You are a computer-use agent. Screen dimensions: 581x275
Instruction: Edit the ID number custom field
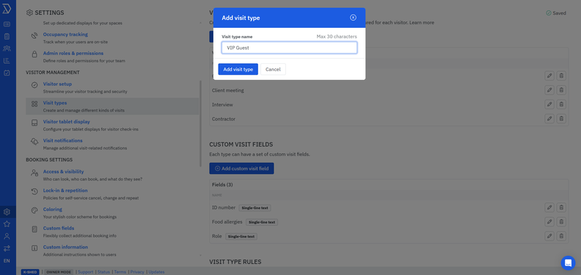click(549, 208)
